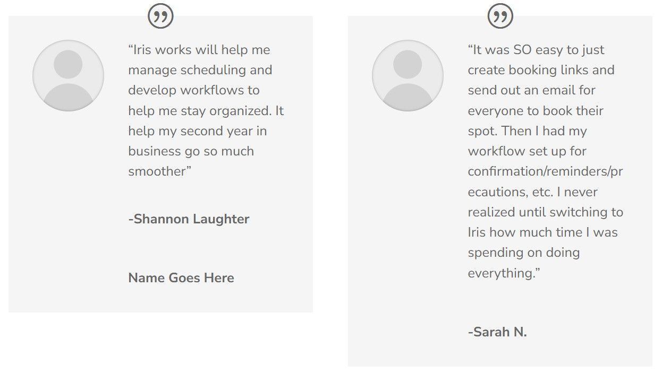Click the "Name Goes Here" placeholder text
Image resolution: width=662 pixels, height=373 pixels.
pyautogui.click(x=181, y=278)
